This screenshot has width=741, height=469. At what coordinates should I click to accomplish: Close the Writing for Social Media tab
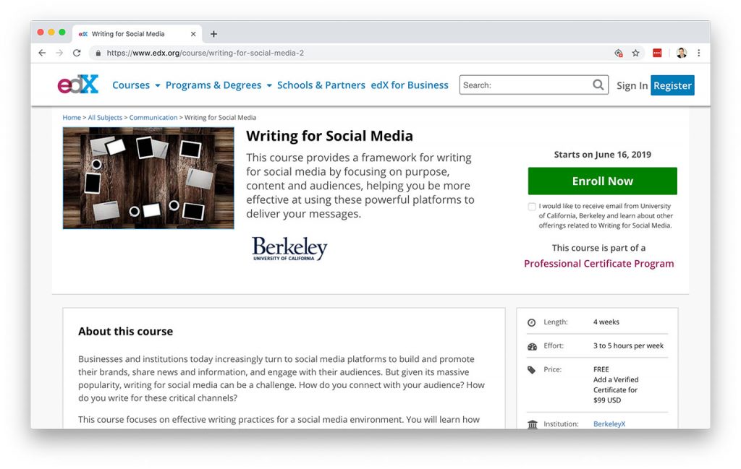click(x=193, y=34)
